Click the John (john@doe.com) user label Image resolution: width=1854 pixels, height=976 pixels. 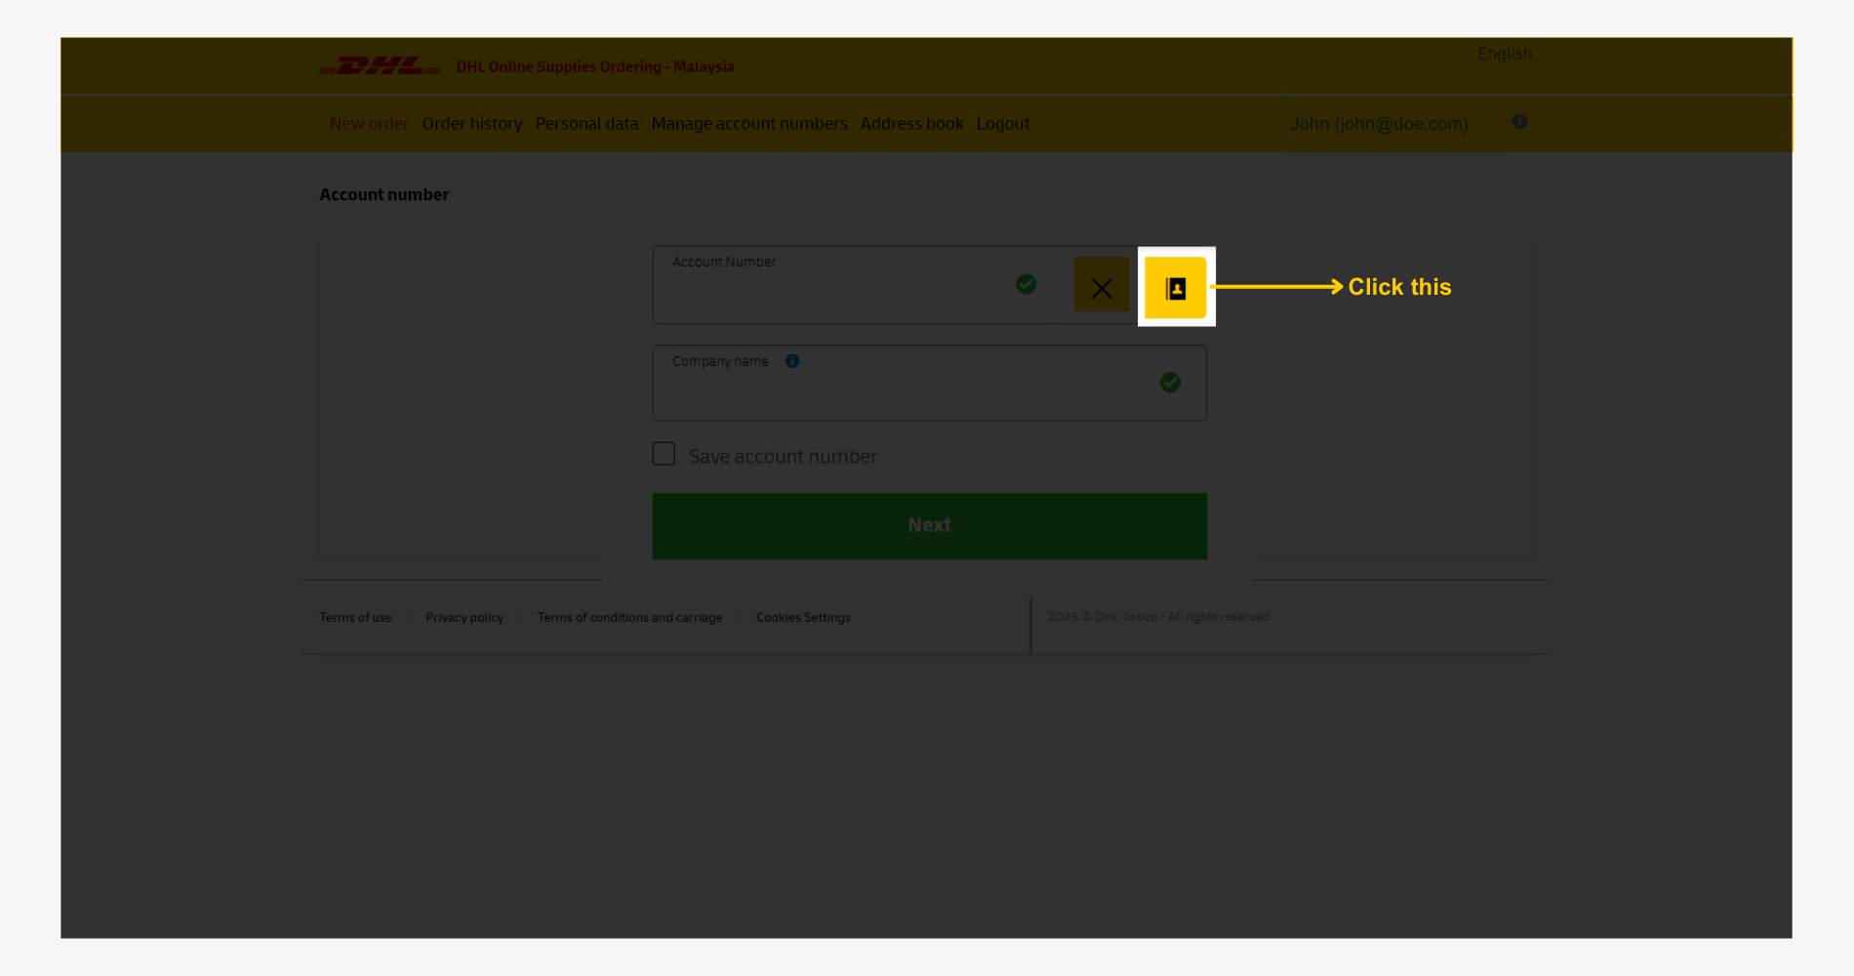tap(1379, 124)
